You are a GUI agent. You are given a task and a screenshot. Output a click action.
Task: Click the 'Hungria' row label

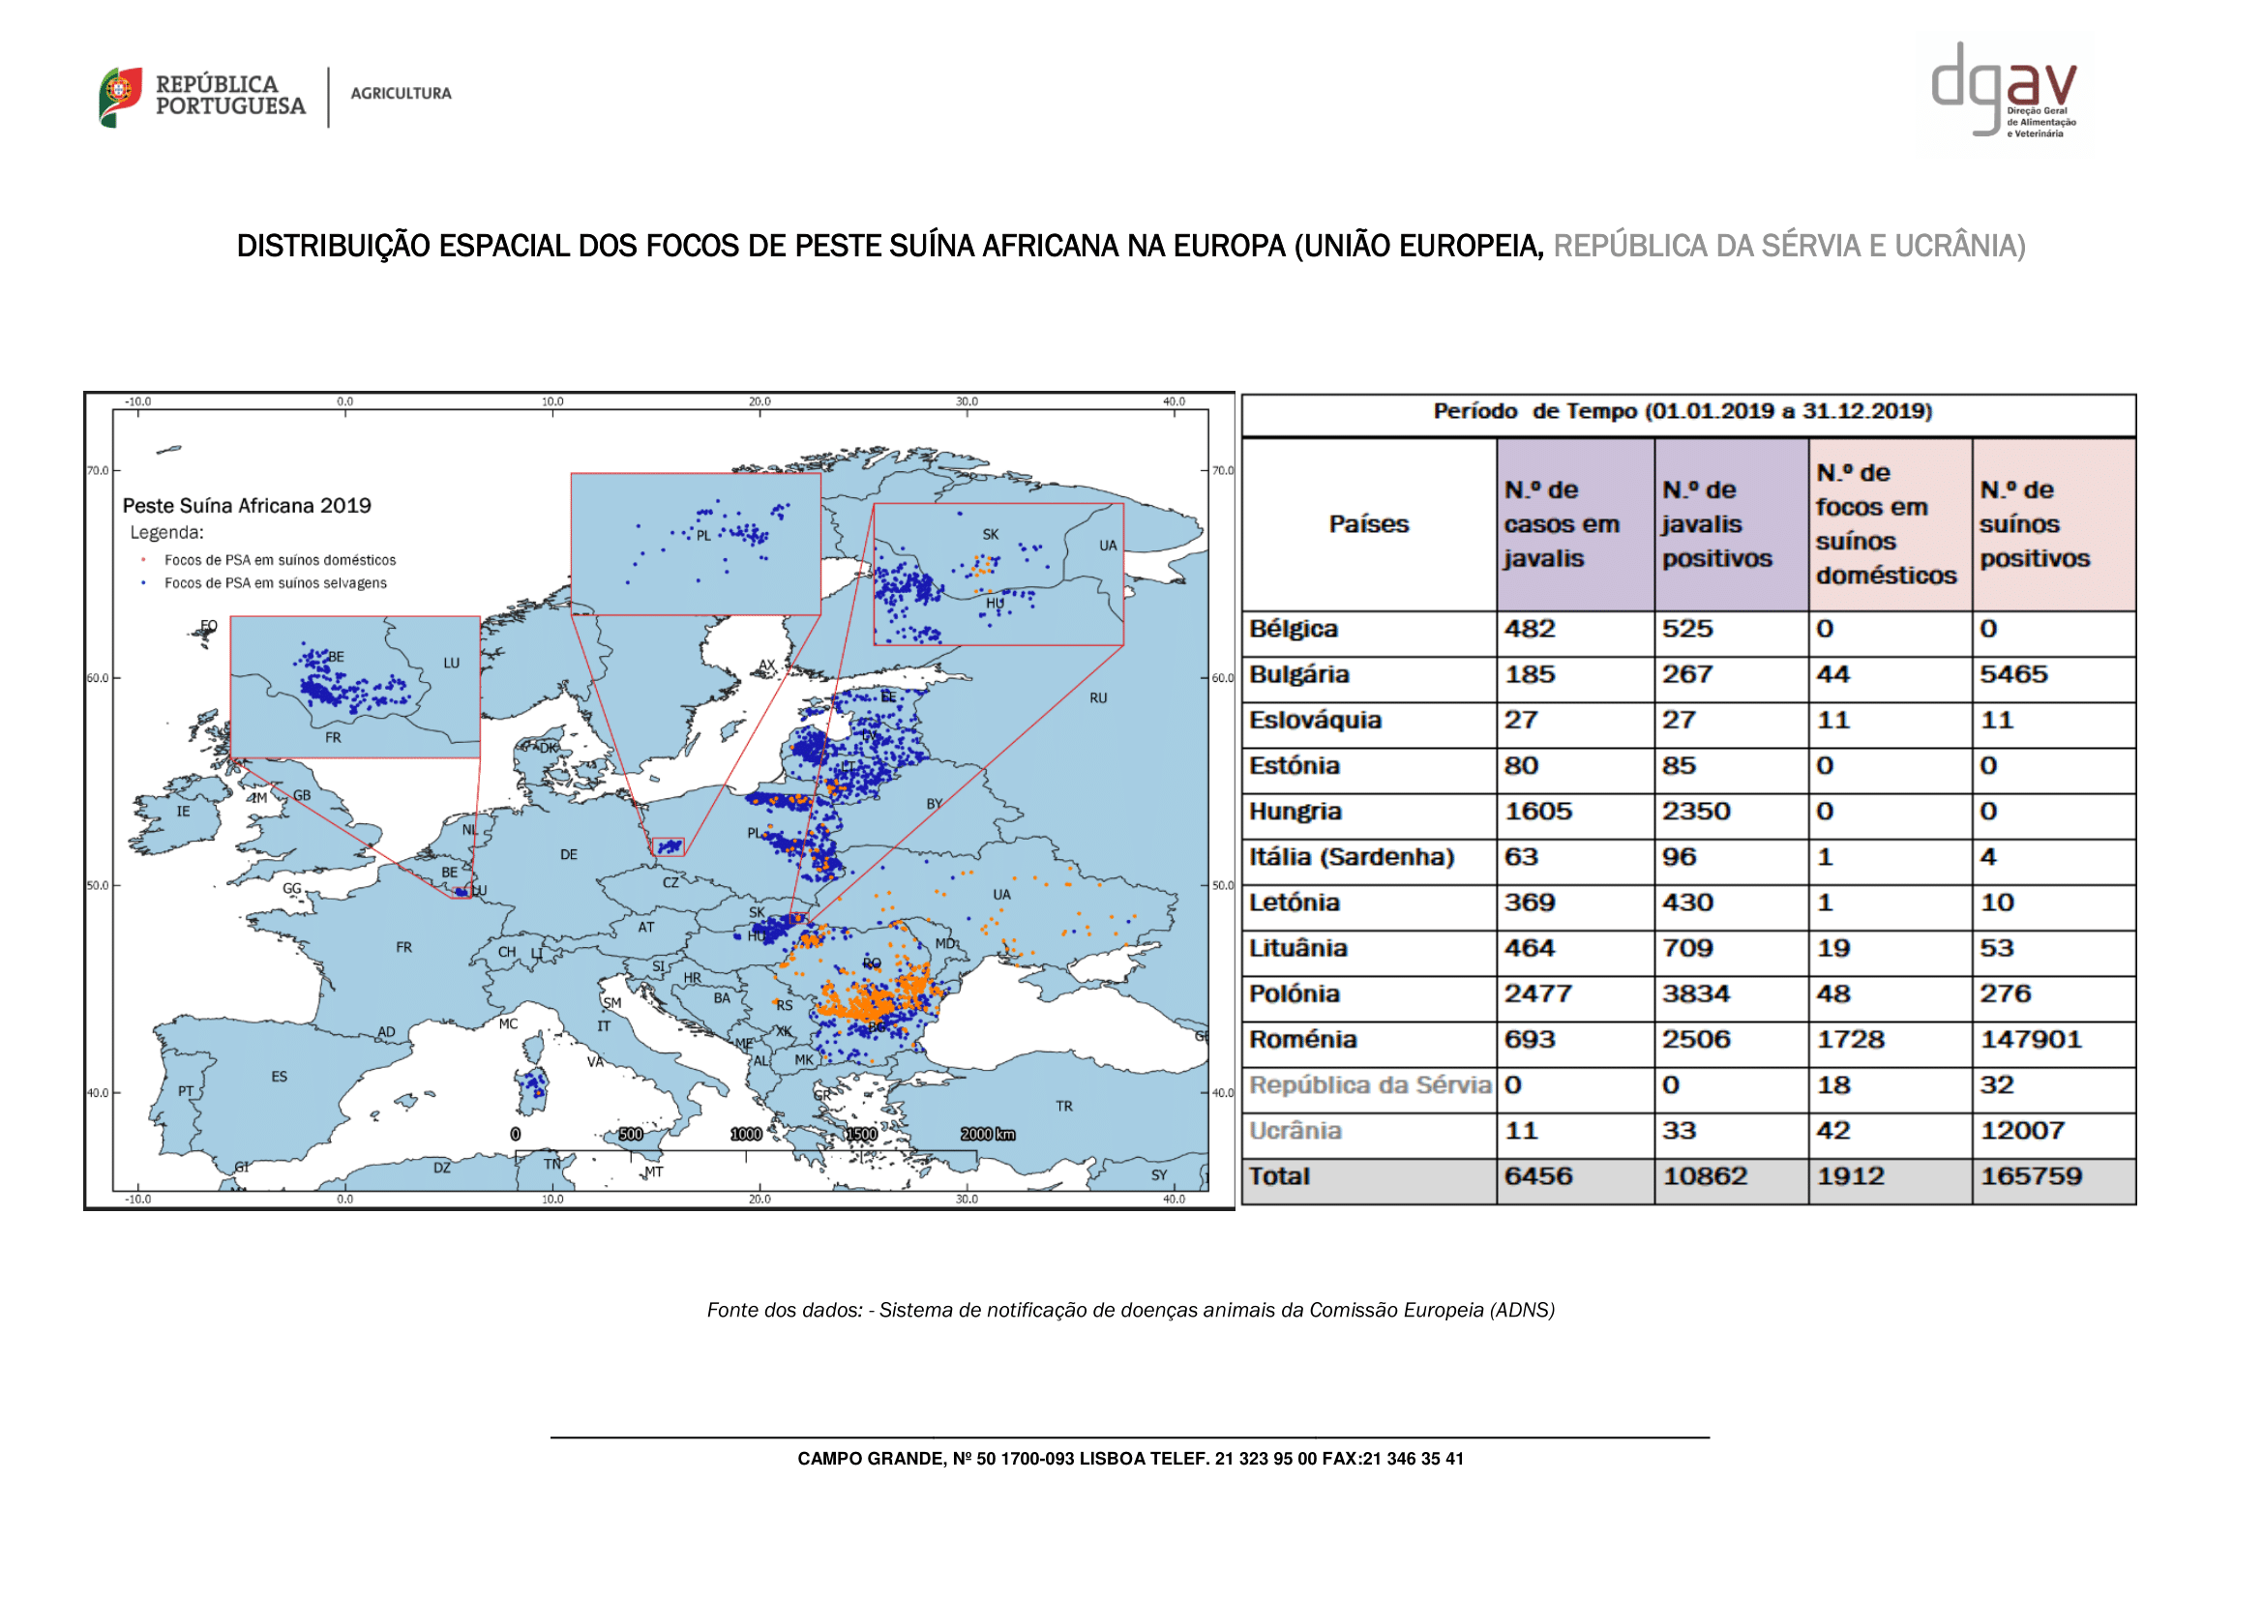coord(1295,812)
